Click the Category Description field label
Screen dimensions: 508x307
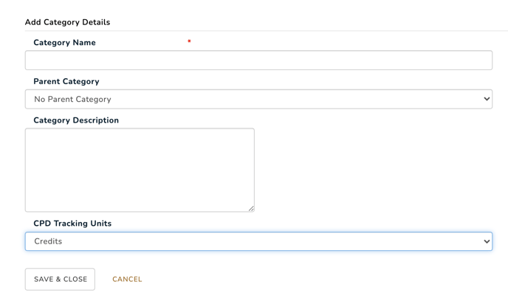[76, 120]
